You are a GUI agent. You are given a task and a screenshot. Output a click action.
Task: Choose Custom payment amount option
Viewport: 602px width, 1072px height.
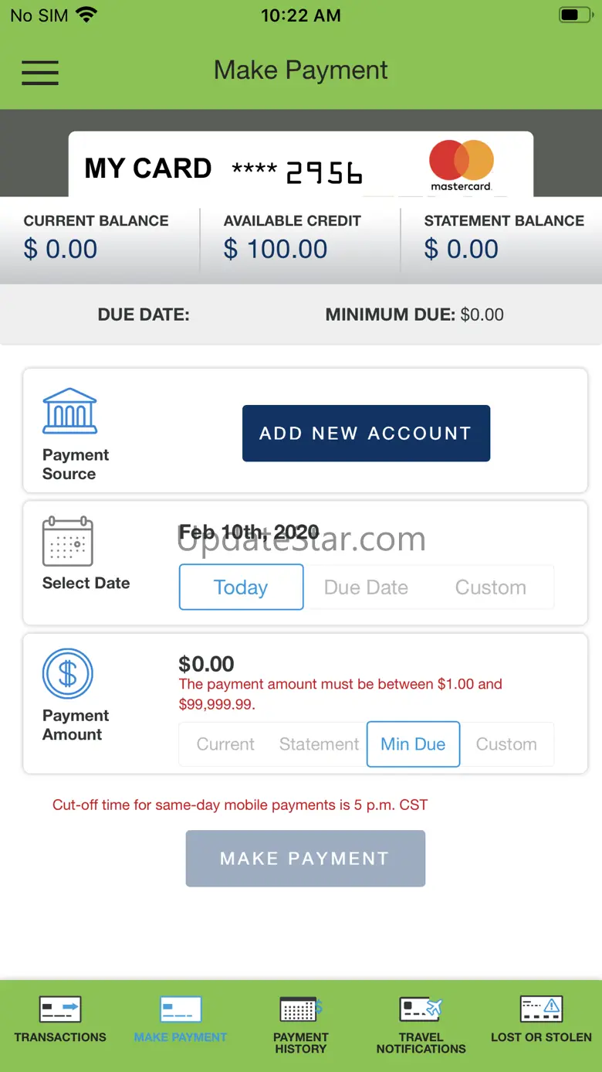(x=506, y=744)
